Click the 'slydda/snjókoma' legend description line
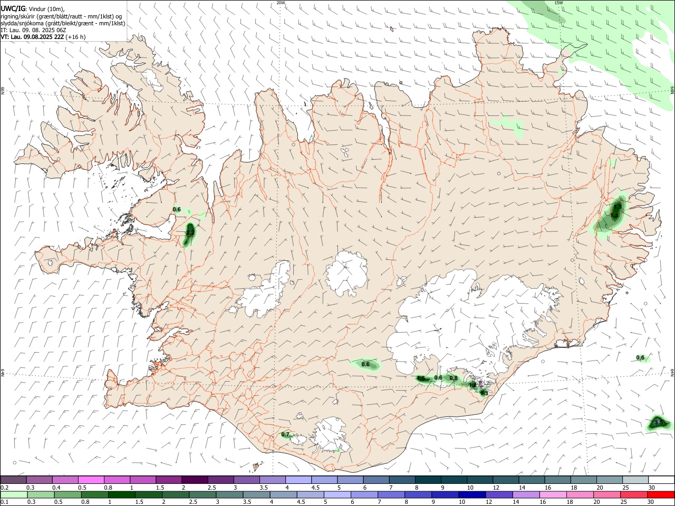Viewport: 675px width, 506px height. 63,23
